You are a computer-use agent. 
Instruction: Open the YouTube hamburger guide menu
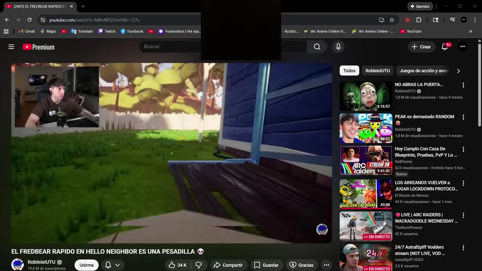pos(11,47)
